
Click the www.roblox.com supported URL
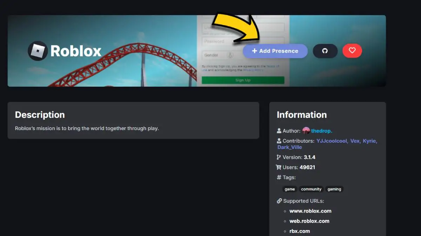(x=310, y=211)
